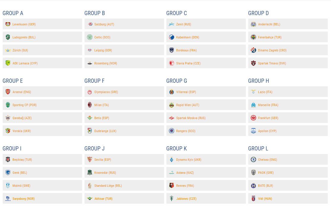Open the Dynamo Kyiv (UKR) link
331x206 pixels.
pyautogui.click(x=189, y=160)
